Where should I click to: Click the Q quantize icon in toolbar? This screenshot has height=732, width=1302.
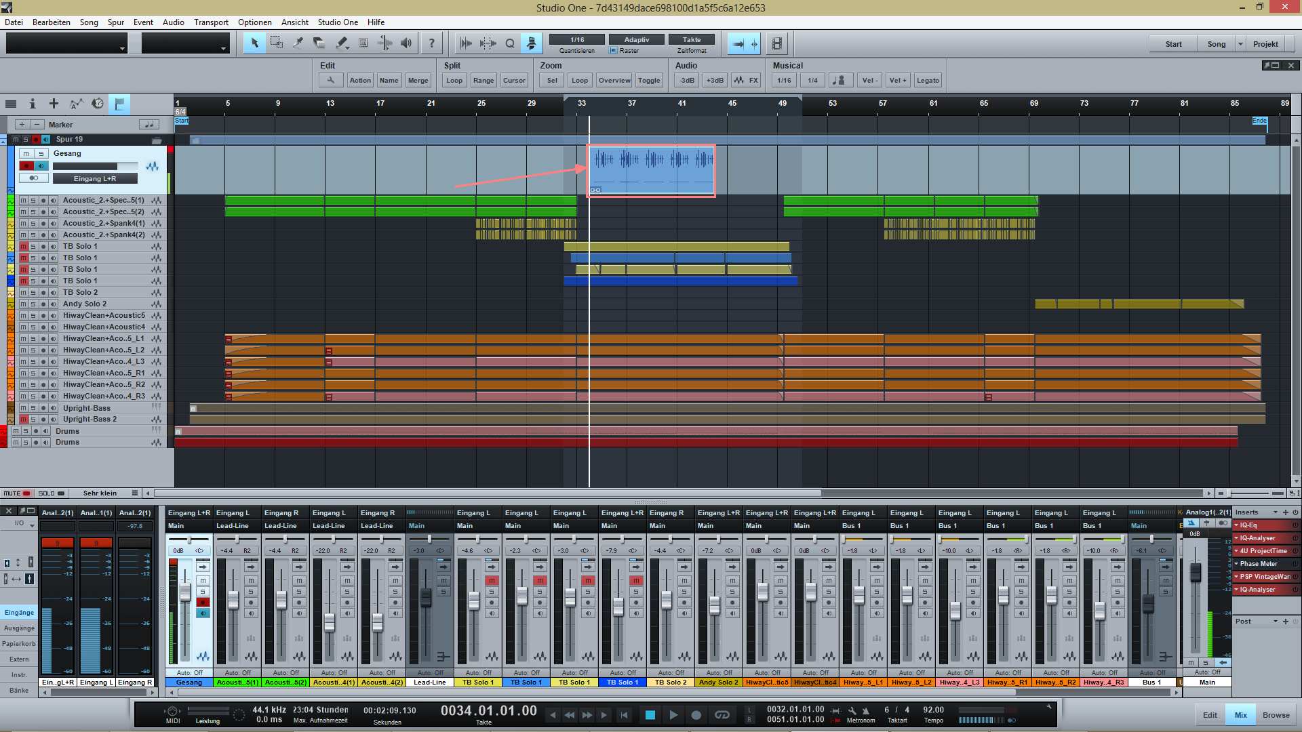510,43
